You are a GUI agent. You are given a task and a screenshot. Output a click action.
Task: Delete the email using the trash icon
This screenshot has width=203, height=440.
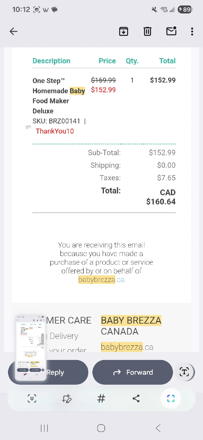click(147, 31)
